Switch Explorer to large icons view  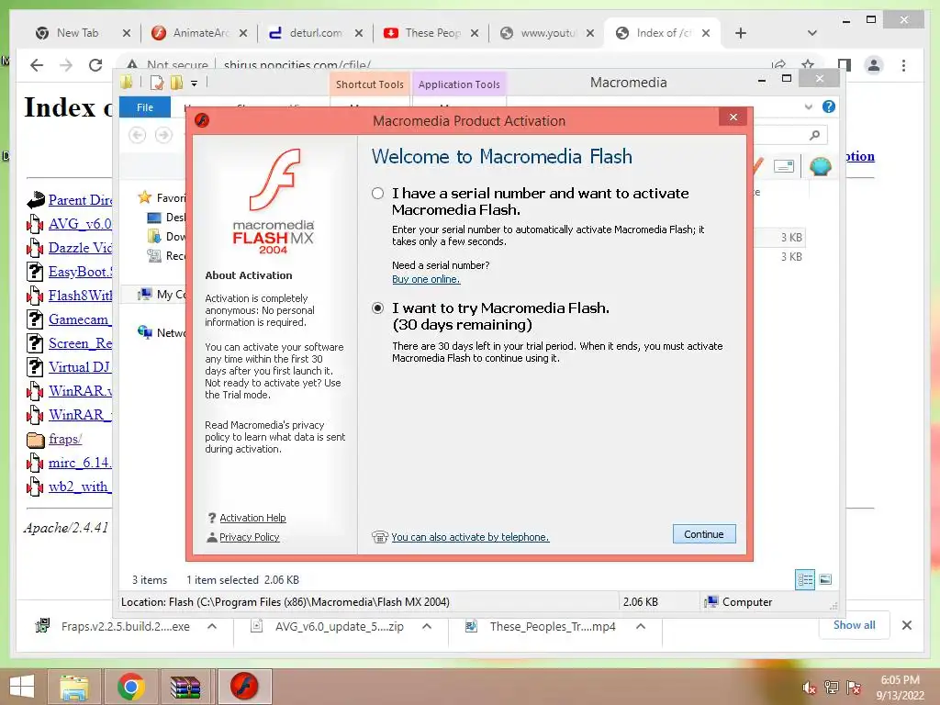(x=825, y=579)
